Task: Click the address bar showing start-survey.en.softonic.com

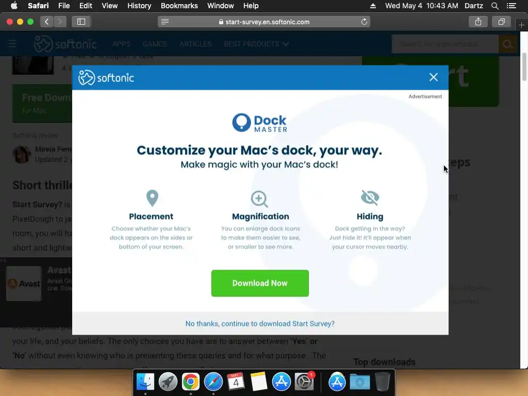Action: pos(264,22)
